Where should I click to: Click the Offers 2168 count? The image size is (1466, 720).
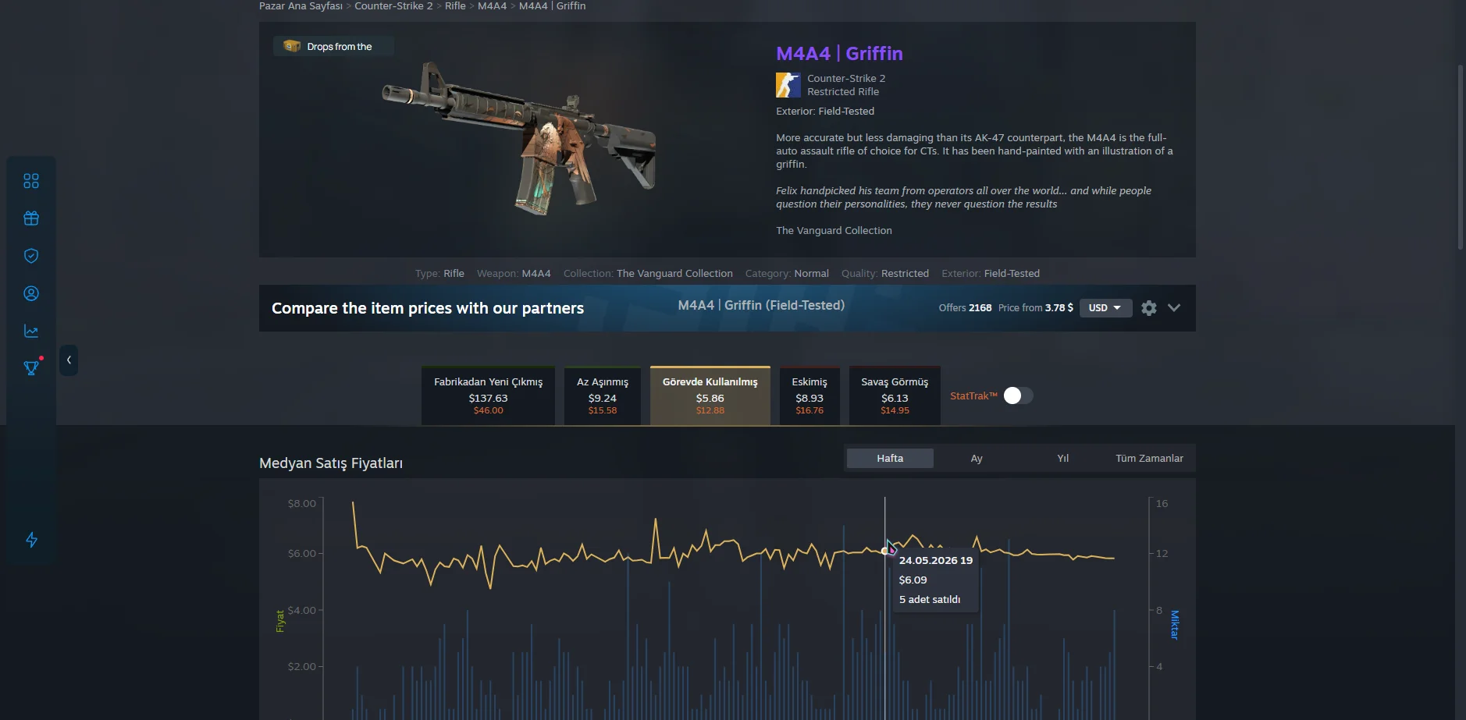coord(965,308)
